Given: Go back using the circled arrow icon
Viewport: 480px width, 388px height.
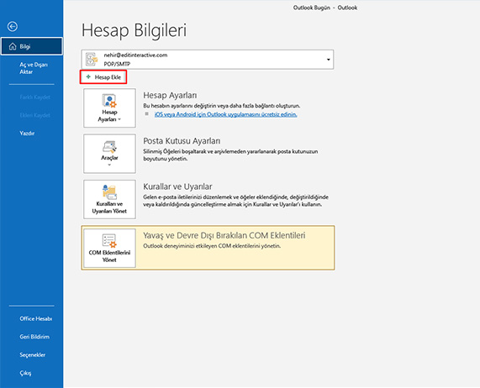Looking at the screenshot, I should [x=13, y=27].
